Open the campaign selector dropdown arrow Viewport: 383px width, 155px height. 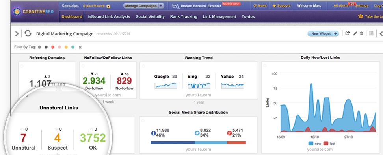(108, 6)
